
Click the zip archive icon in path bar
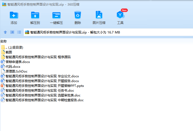pyautogui.click(x=27, y=32)
